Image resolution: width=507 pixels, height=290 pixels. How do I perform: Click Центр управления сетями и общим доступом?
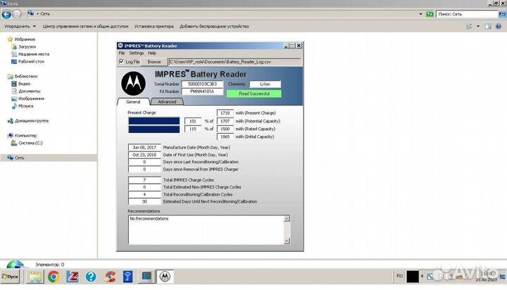pos(85,26)
